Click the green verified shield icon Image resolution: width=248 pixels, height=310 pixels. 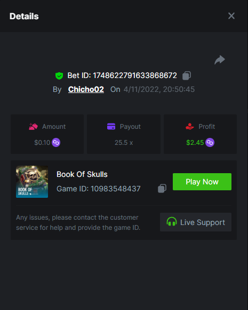point(59,76)
